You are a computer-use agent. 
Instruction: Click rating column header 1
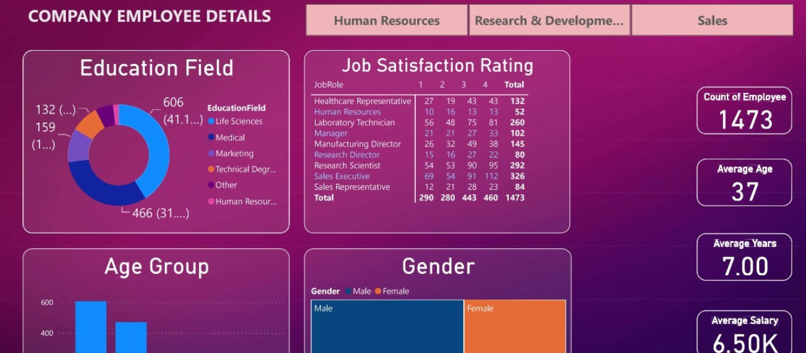pyautogui.click(x=421, y=85)
